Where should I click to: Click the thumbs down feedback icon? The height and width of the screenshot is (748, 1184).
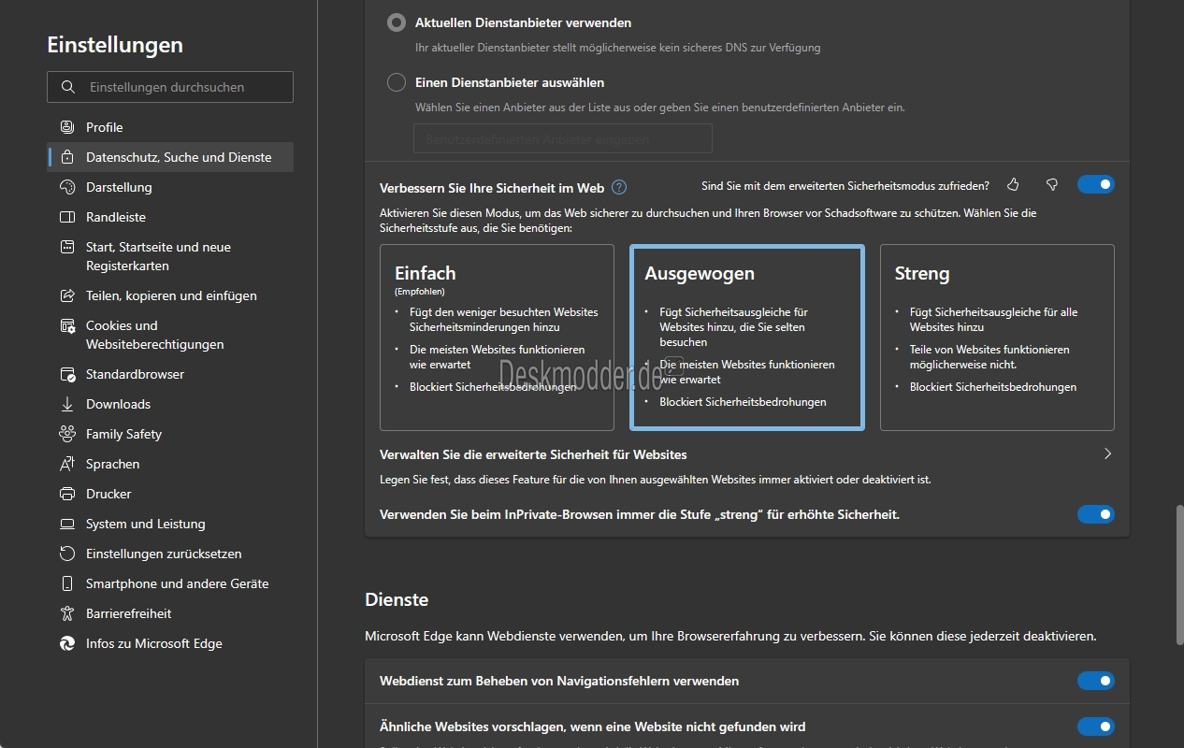tap(1051, 185)
